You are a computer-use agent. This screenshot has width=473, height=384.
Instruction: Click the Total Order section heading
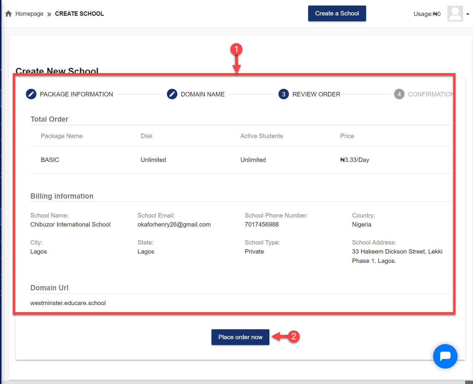click(x=49, y=119)
